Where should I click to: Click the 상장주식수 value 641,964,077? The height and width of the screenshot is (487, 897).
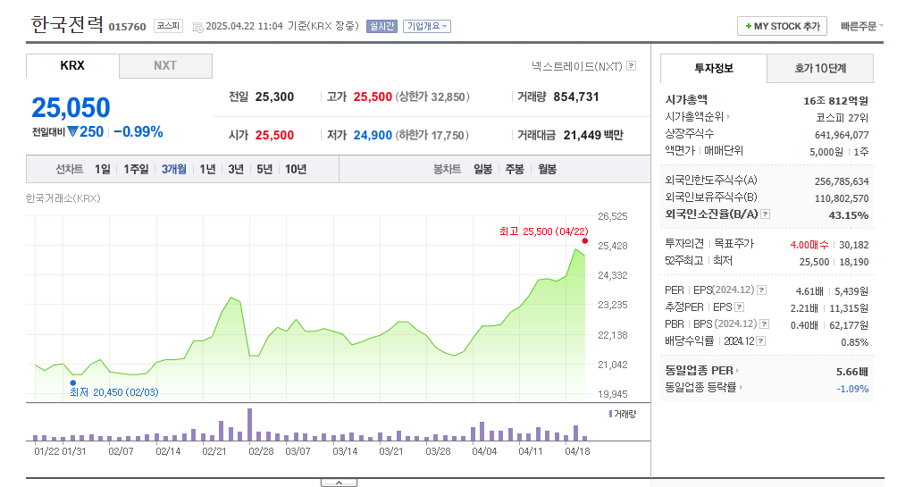[842, 135]
